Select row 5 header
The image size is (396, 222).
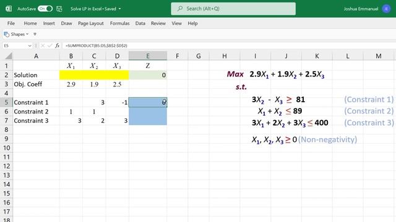(6, 102)
